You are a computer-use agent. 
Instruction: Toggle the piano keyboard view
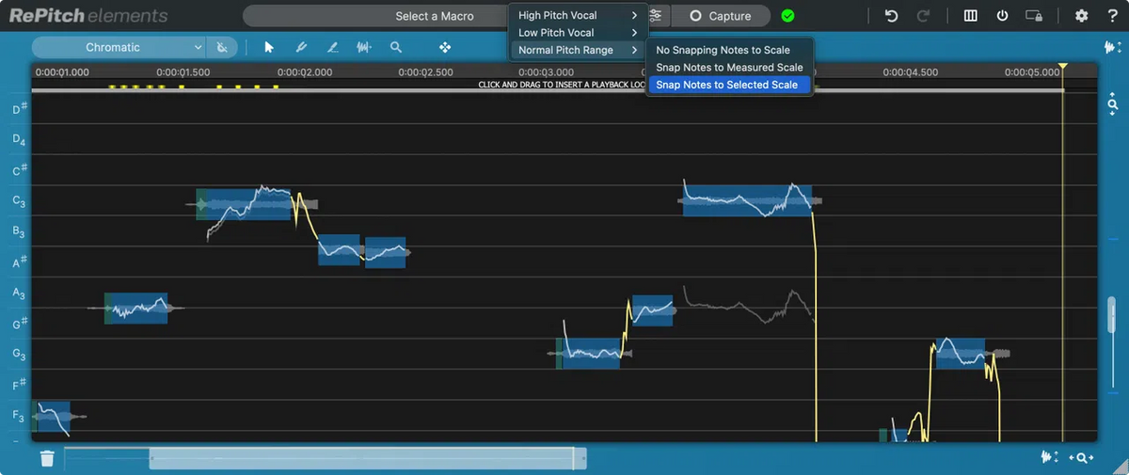tap(971, 16)
